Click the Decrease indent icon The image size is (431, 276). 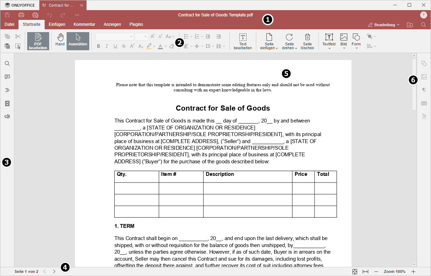[208, 36]
